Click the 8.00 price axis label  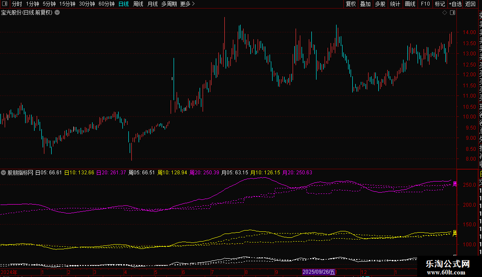(x=470, y=159)
